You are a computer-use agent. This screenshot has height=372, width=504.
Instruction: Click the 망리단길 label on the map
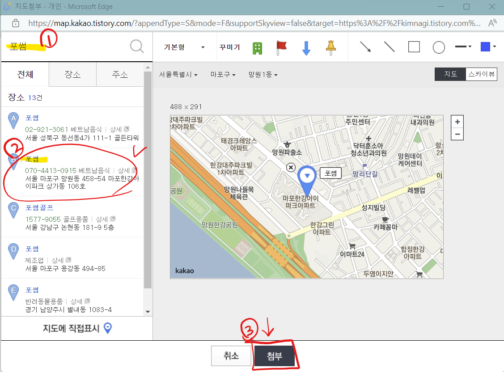(365, 174)
